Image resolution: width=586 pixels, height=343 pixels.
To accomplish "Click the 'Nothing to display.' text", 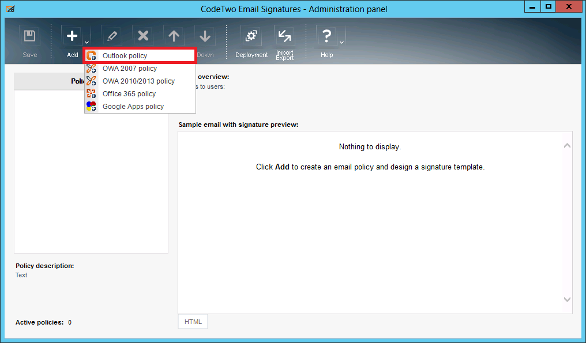I will point(370,147).
